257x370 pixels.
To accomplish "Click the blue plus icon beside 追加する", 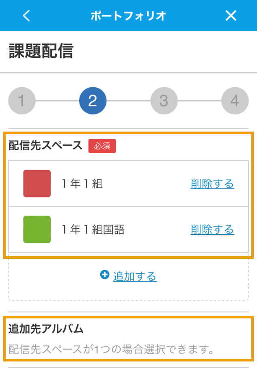I will [x=105, y=275].
